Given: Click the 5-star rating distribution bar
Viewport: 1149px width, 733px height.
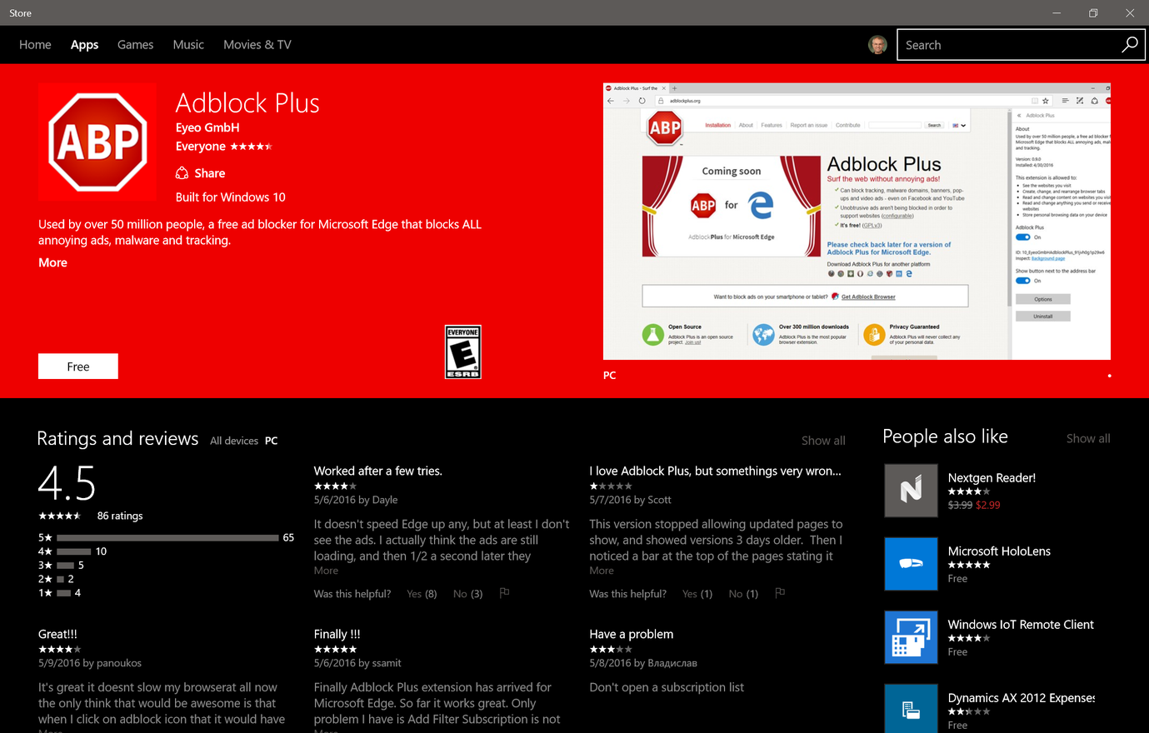Looking at the screenshot, I should click(167, 537).
